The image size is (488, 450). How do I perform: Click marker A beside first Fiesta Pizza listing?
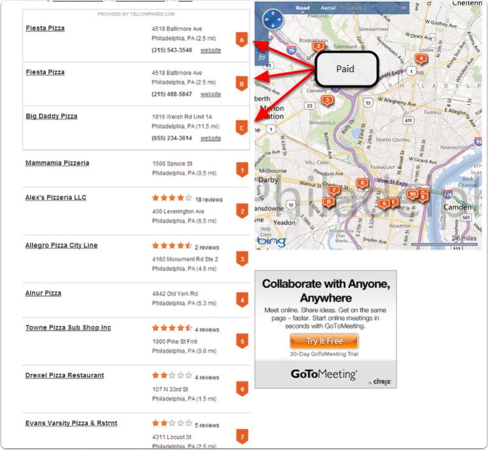(242, 40)
